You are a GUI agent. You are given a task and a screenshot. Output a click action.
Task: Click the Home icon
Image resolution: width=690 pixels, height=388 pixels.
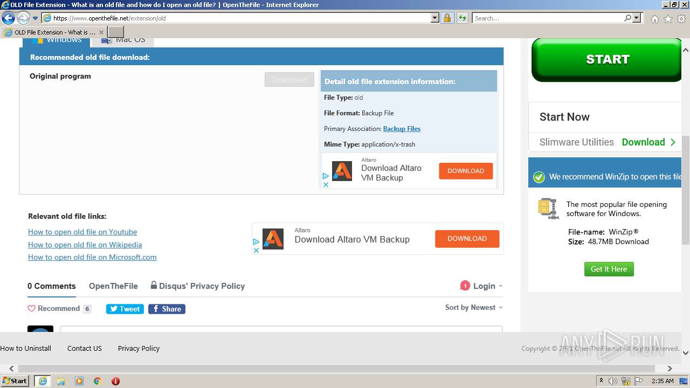click(654, 19)
